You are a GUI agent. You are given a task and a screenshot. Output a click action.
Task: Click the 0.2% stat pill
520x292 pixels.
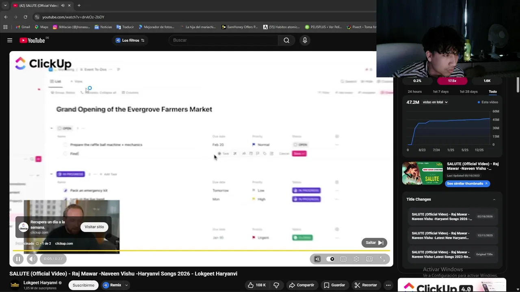(x=417, y=81)
